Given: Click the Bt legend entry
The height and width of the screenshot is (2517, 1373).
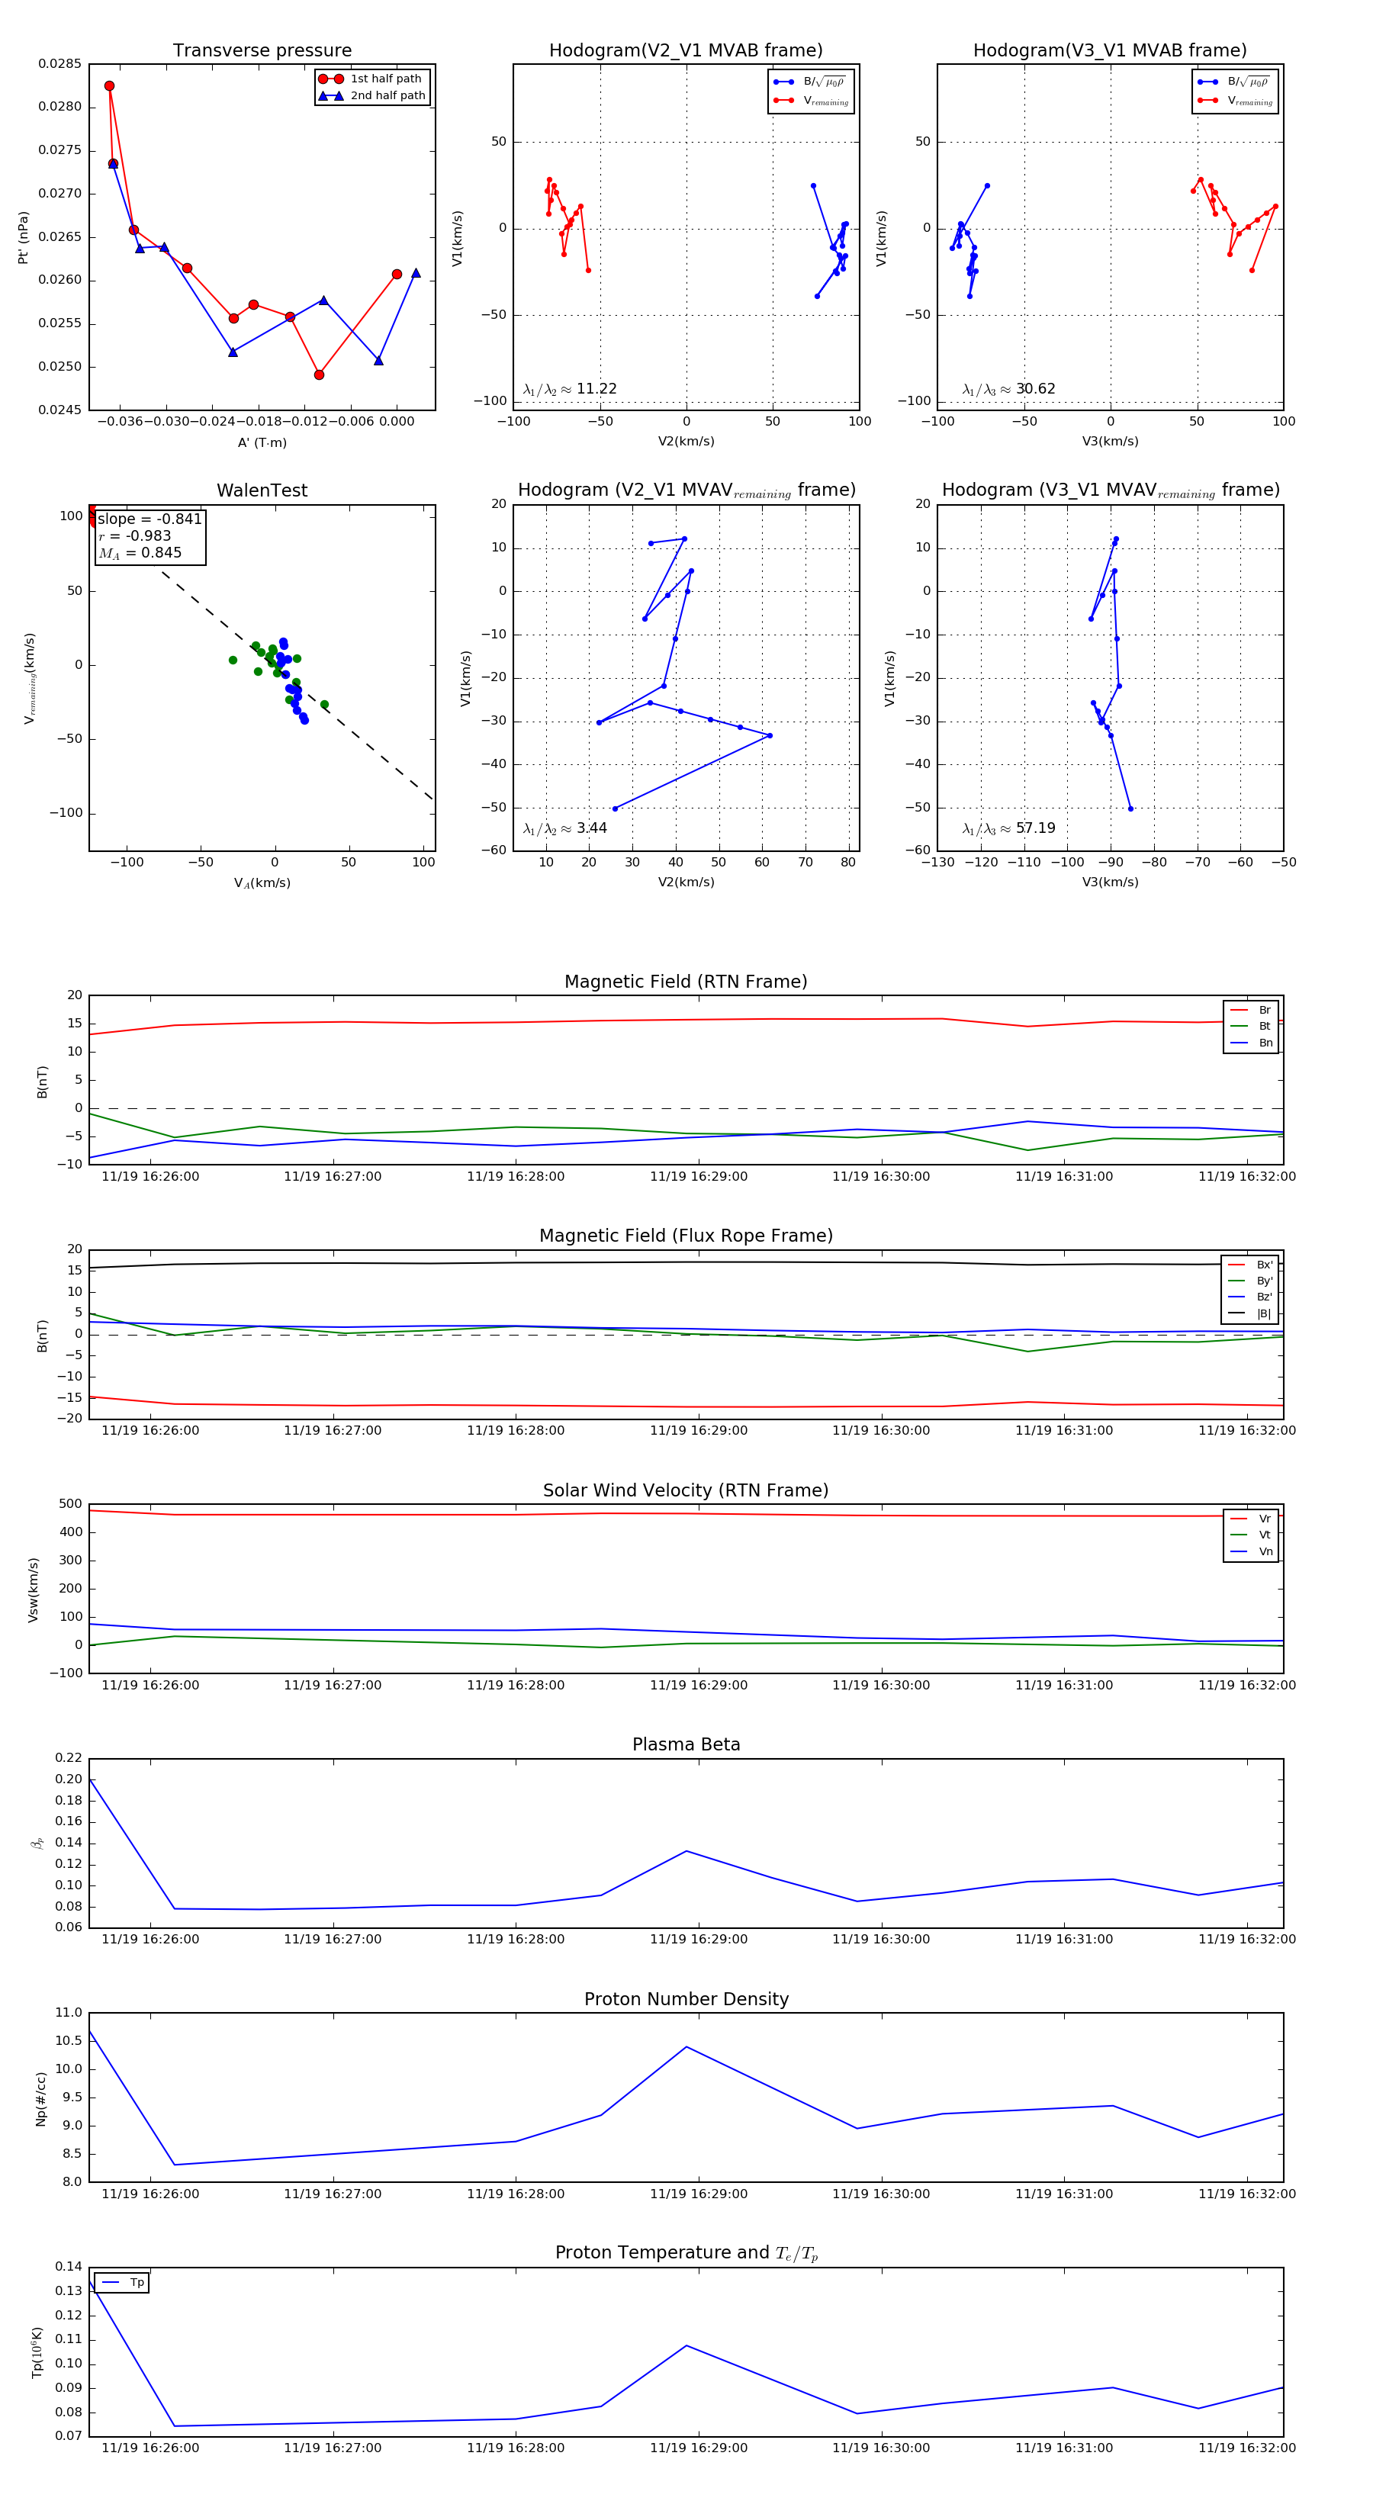Looking at the screenshot, I should (x=1251, y=1026).
